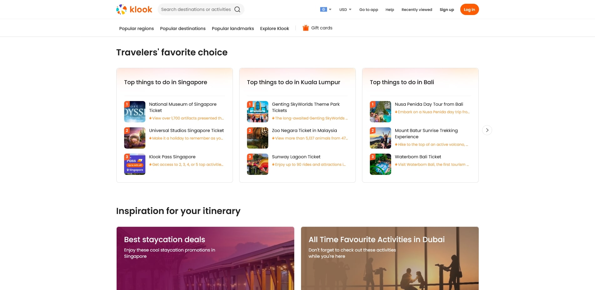Focus the search destinations input field

[196, 9]
